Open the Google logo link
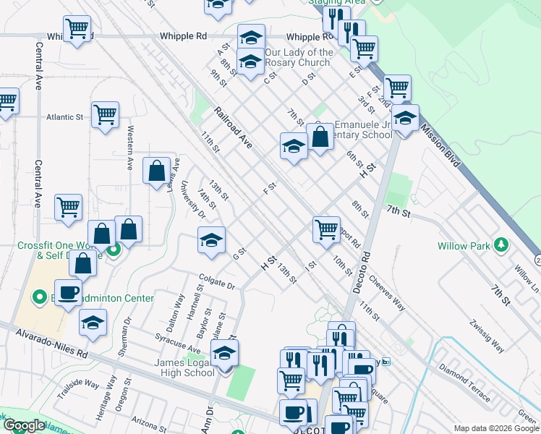 click(x=24, y=426)
